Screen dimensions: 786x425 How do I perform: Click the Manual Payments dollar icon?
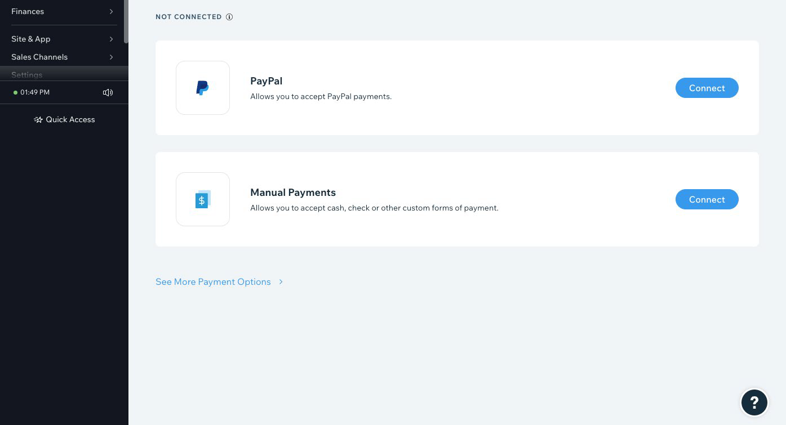click(202, 199)
